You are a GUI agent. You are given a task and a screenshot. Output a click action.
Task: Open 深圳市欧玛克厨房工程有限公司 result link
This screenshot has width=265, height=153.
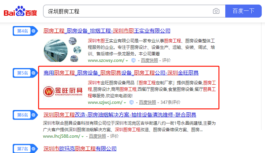point(80,148)
